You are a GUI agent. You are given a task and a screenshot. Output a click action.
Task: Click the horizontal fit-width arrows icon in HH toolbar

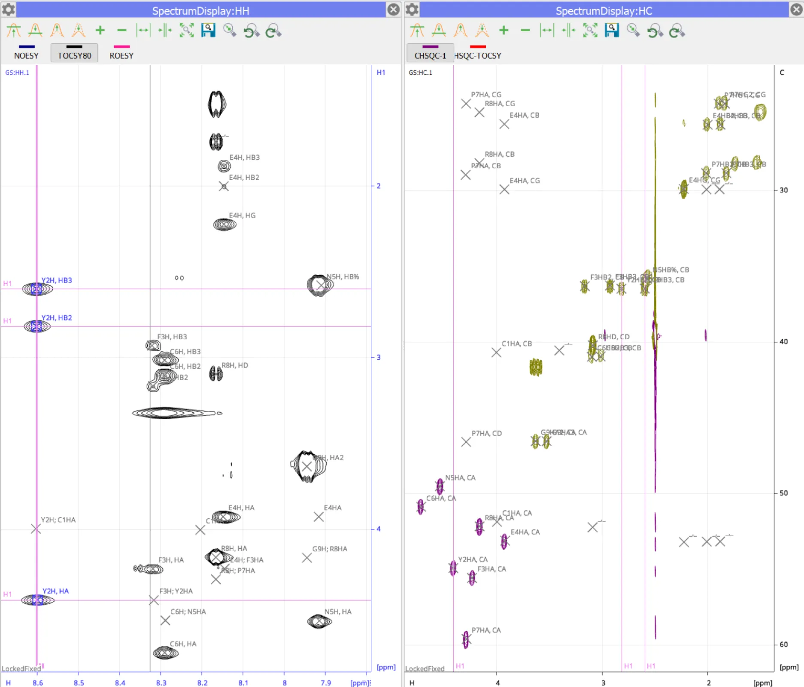(x=143, y=30)
